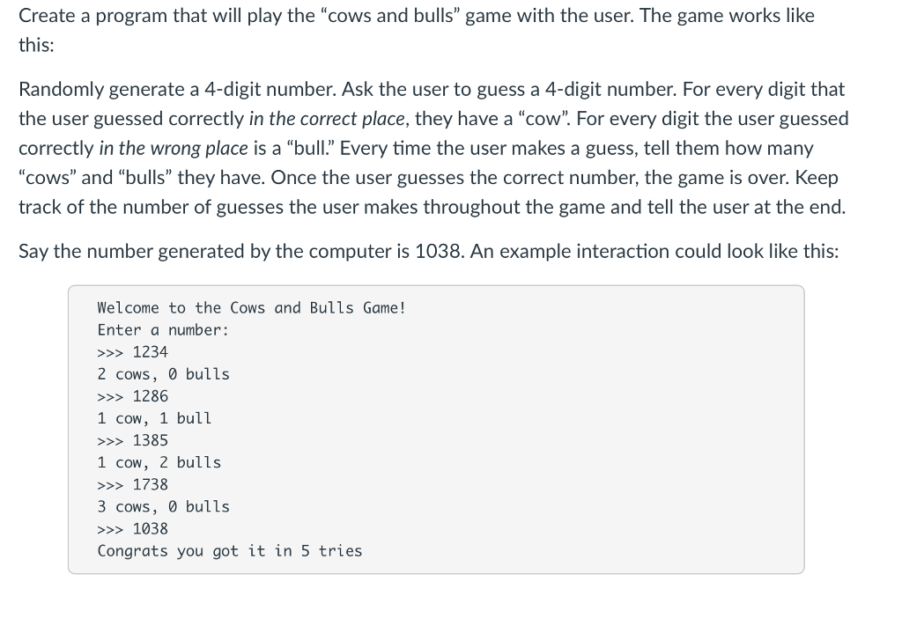Click the '3 cows, 0 bulls' output line
The image size is (902, 626).
163,506
